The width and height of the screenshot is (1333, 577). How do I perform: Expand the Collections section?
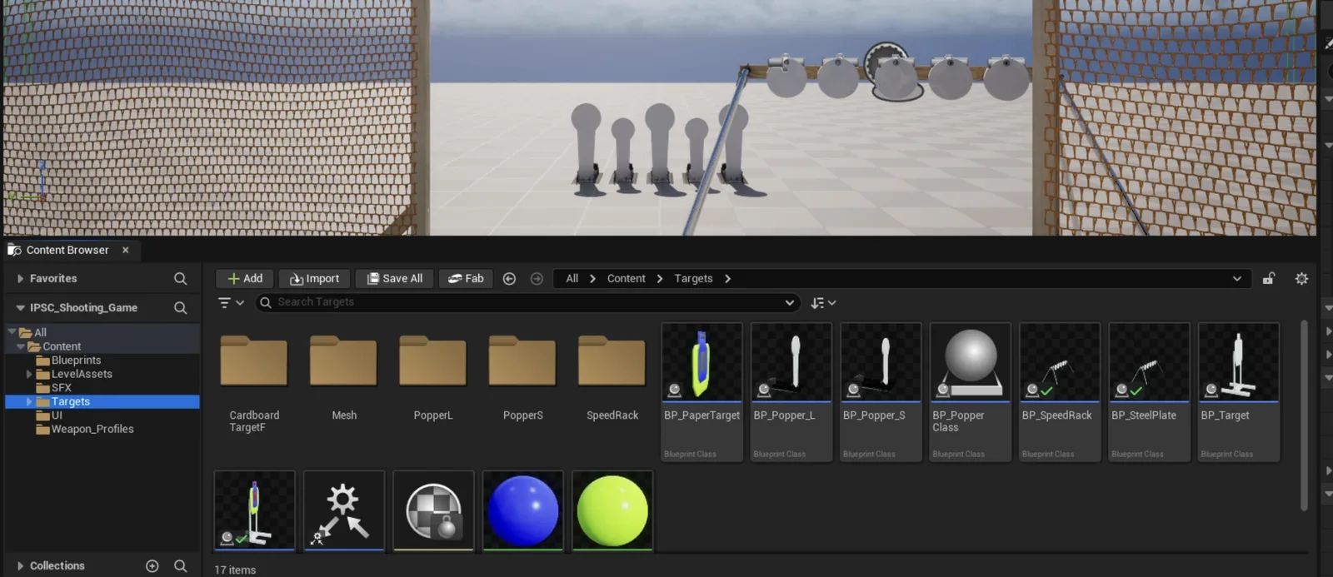(20, 566)
